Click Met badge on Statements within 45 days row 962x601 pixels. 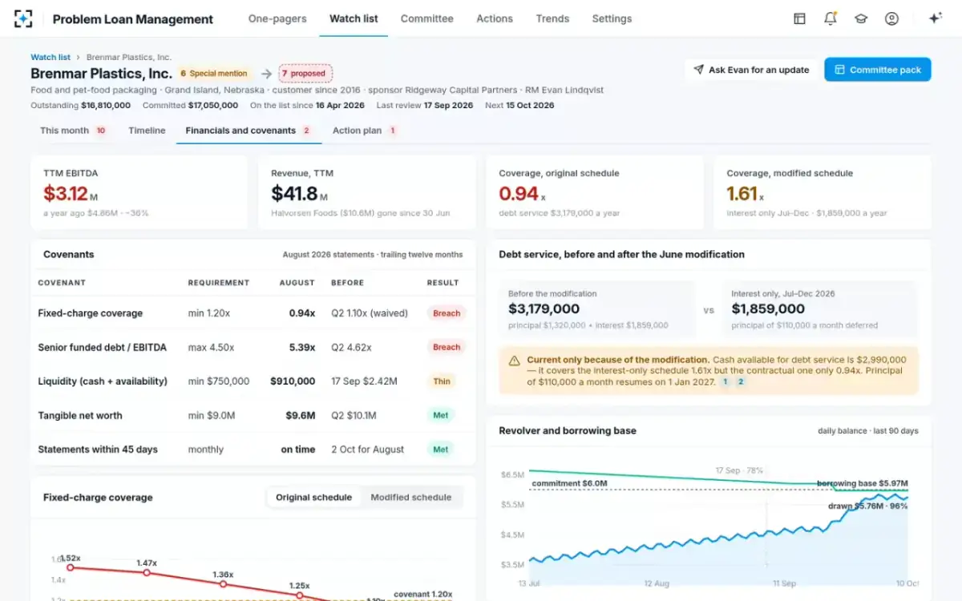point(441,450)
